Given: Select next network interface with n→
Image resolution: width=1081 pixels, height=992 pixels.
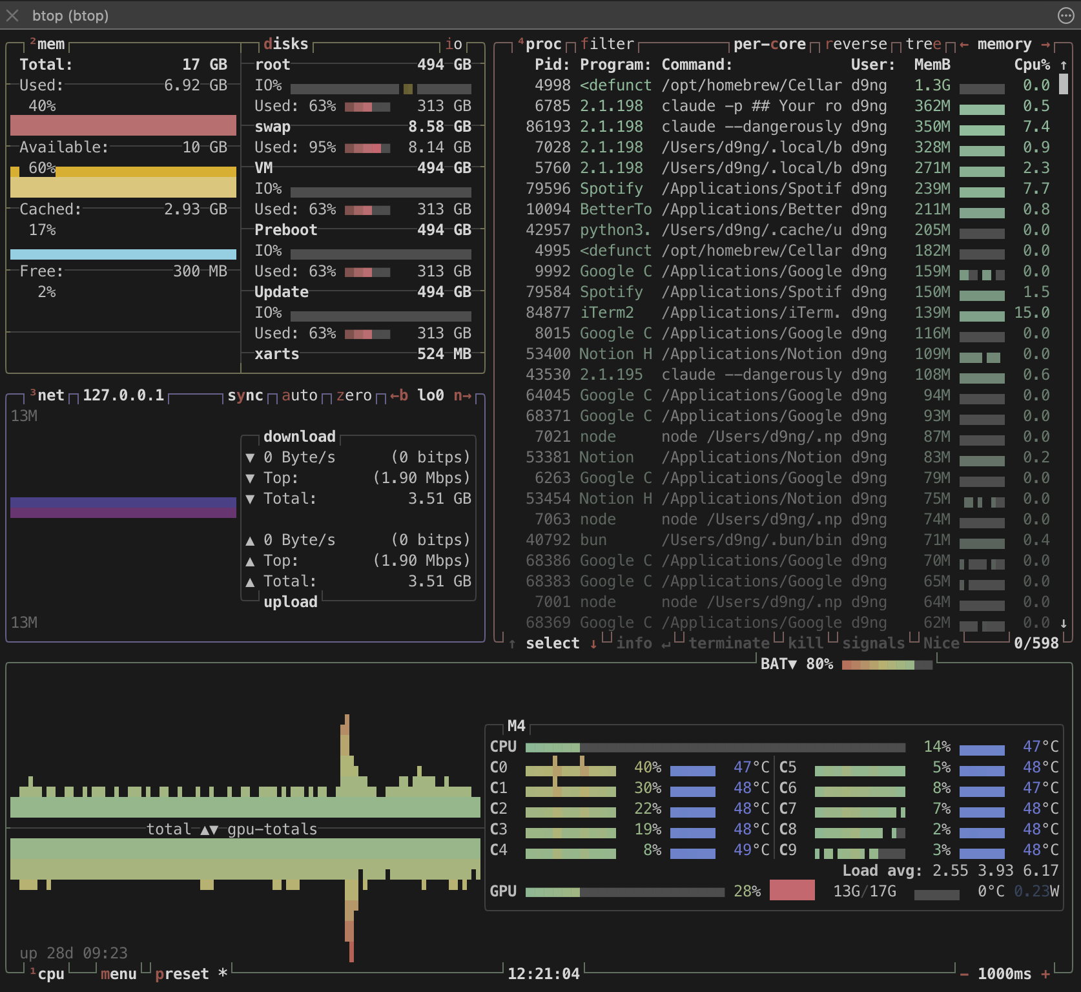Looking at the screenshot, I should pos(462,395).
